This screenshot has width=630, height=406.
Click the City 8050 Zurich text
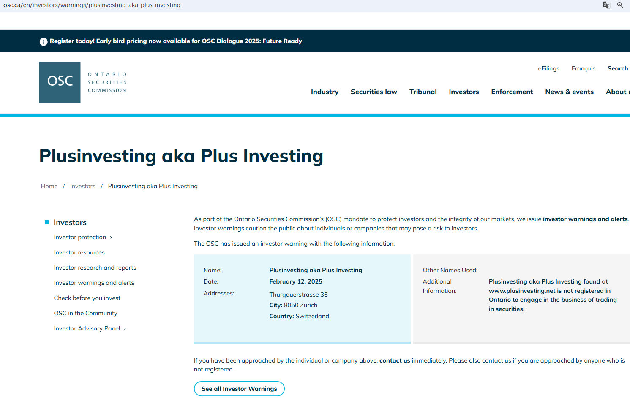click(293, 306)
